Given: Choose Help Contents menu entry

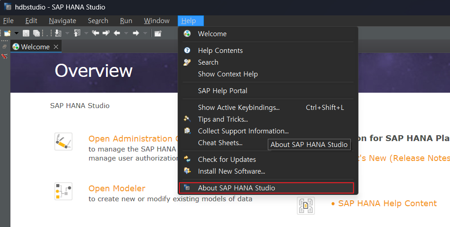Looking at the screenshot, I should (x=268, y=51).
